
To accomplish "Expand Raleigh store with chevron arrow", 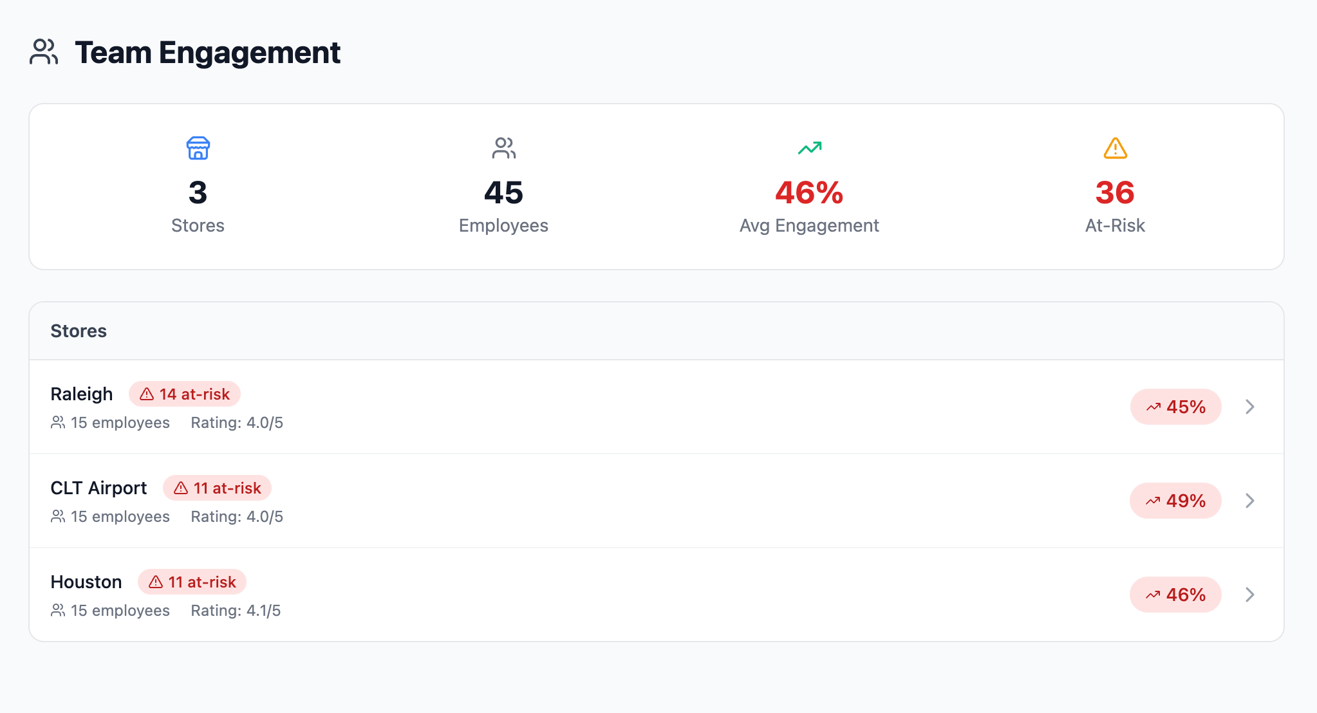I will 1249,407.
